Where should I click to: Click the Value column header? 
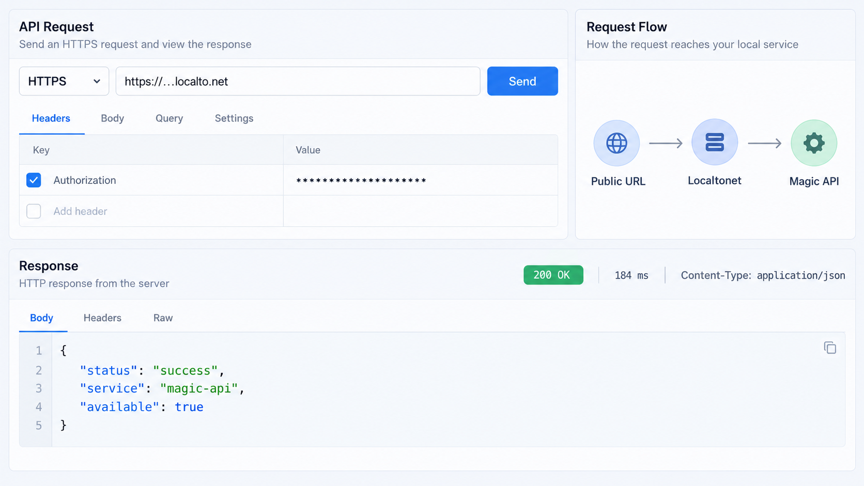coord(308,150)
